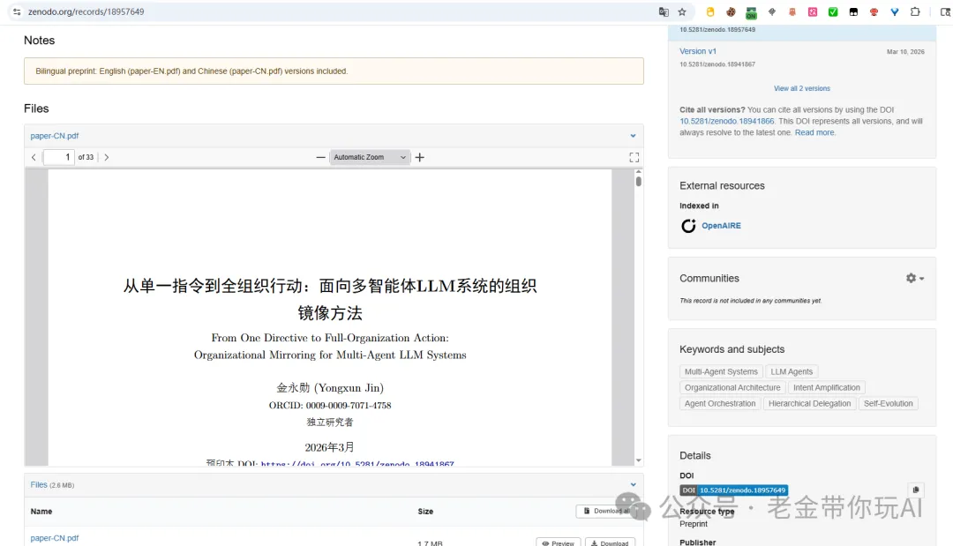Click the tab search icon at far right
This screenshot has width=953, height=546.
pyautogui.click(x=946, y=11)
